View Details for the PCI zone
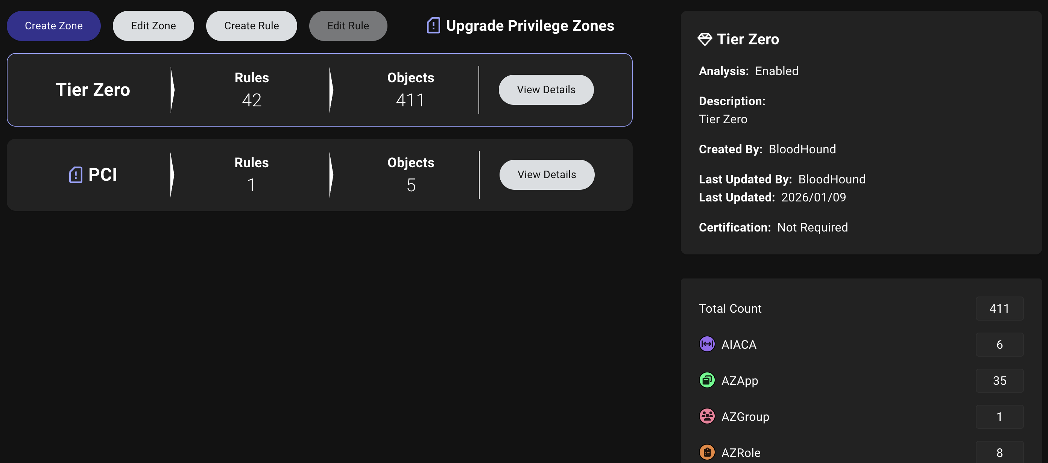 tap(547, 174)
